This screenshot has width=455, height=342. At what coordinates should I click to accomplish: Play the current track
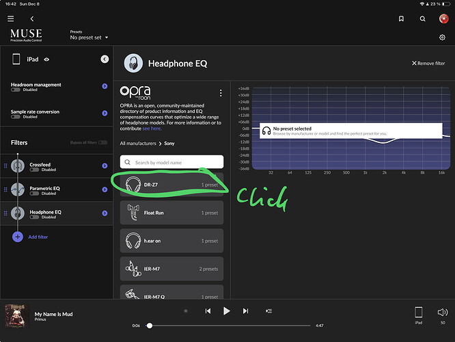(227, 311)
